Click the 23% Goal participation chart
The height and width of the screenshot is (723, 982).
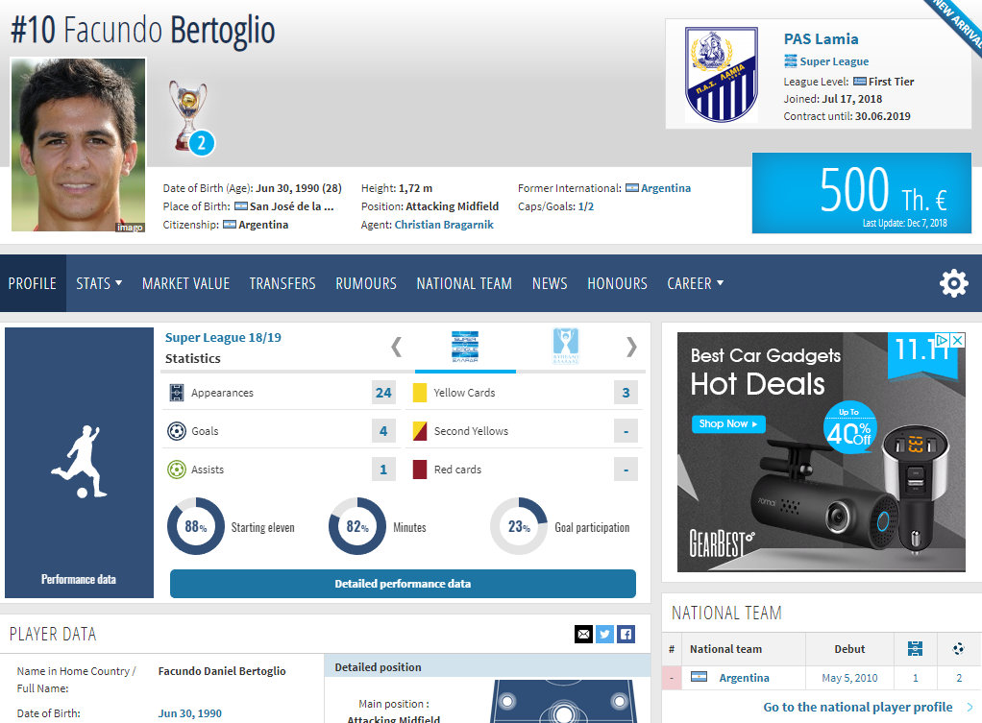[519, 526]
